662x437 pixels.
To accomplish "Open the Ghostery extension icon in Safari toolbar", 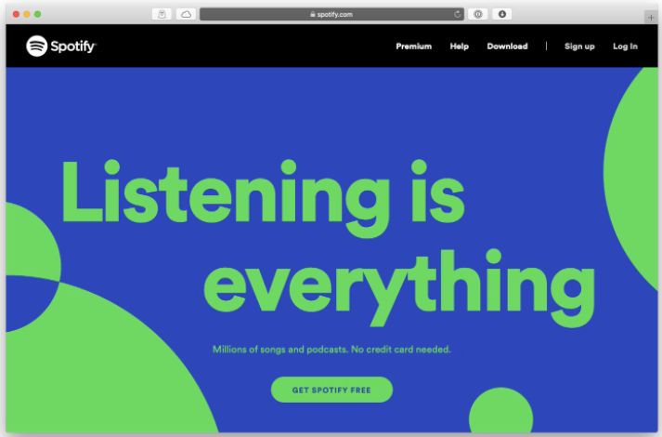I will (x=162, y=14).
